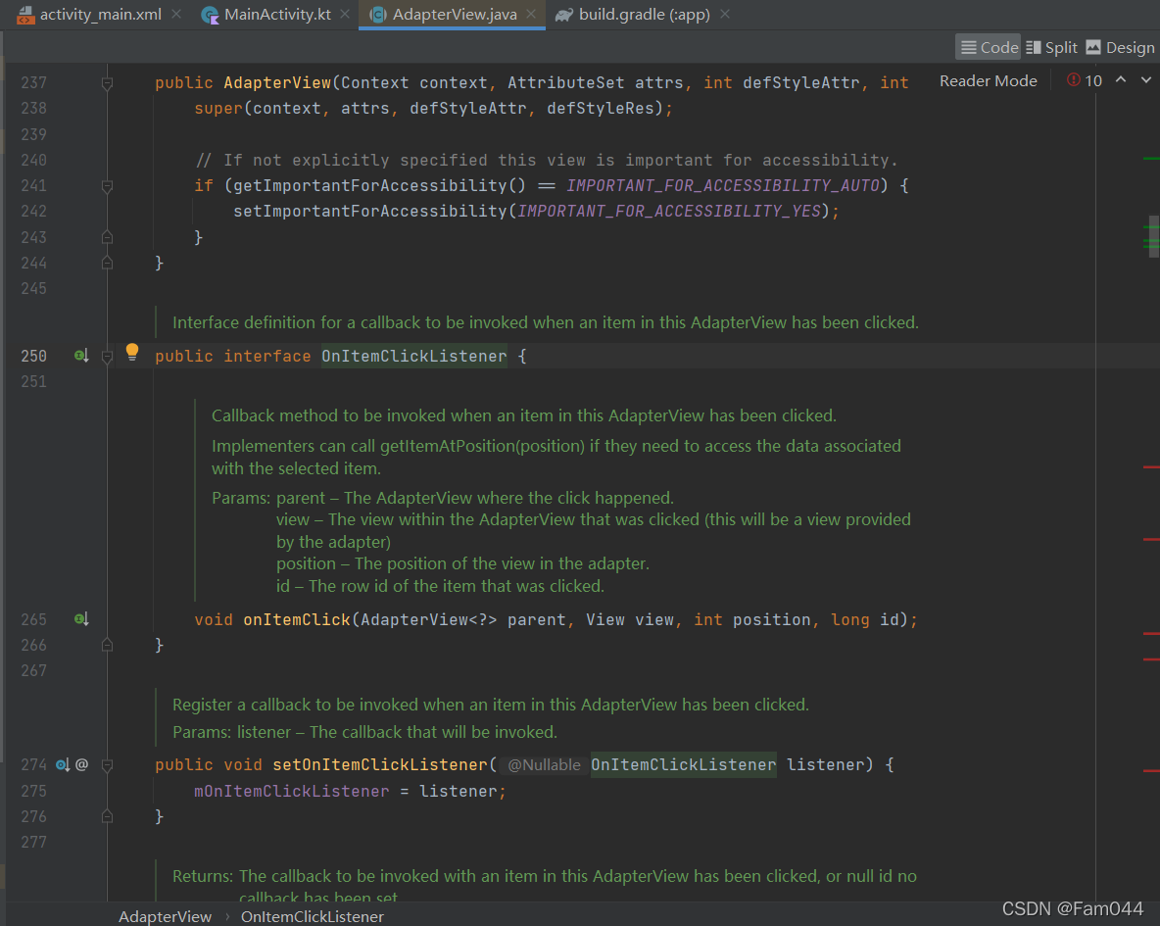Close the MainActivity.kt tab
Viewport: 1160px width, 926px height.
[345, 14]
